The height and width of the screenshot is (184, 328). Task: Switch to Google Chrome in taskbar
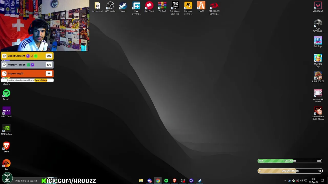[x=158, y=181]
